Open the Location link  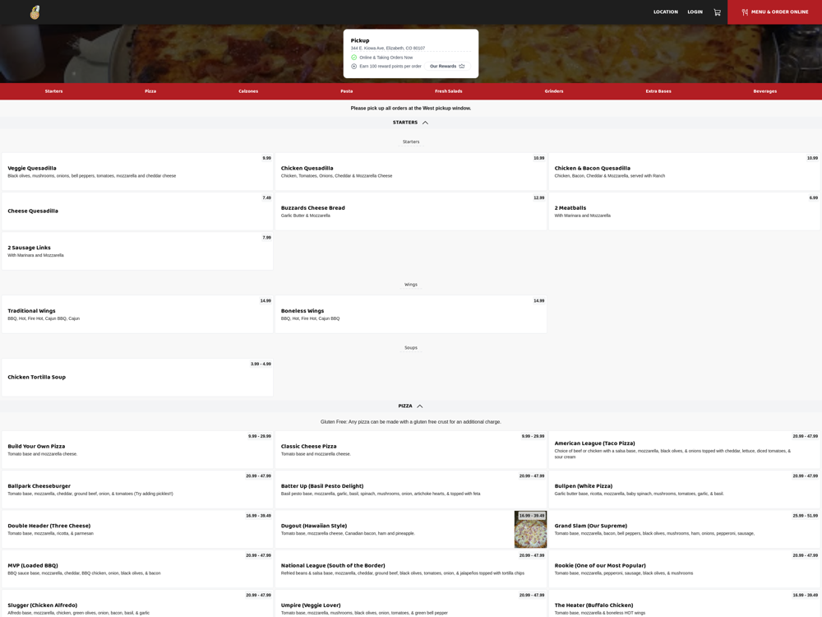(x=665, y=12)
